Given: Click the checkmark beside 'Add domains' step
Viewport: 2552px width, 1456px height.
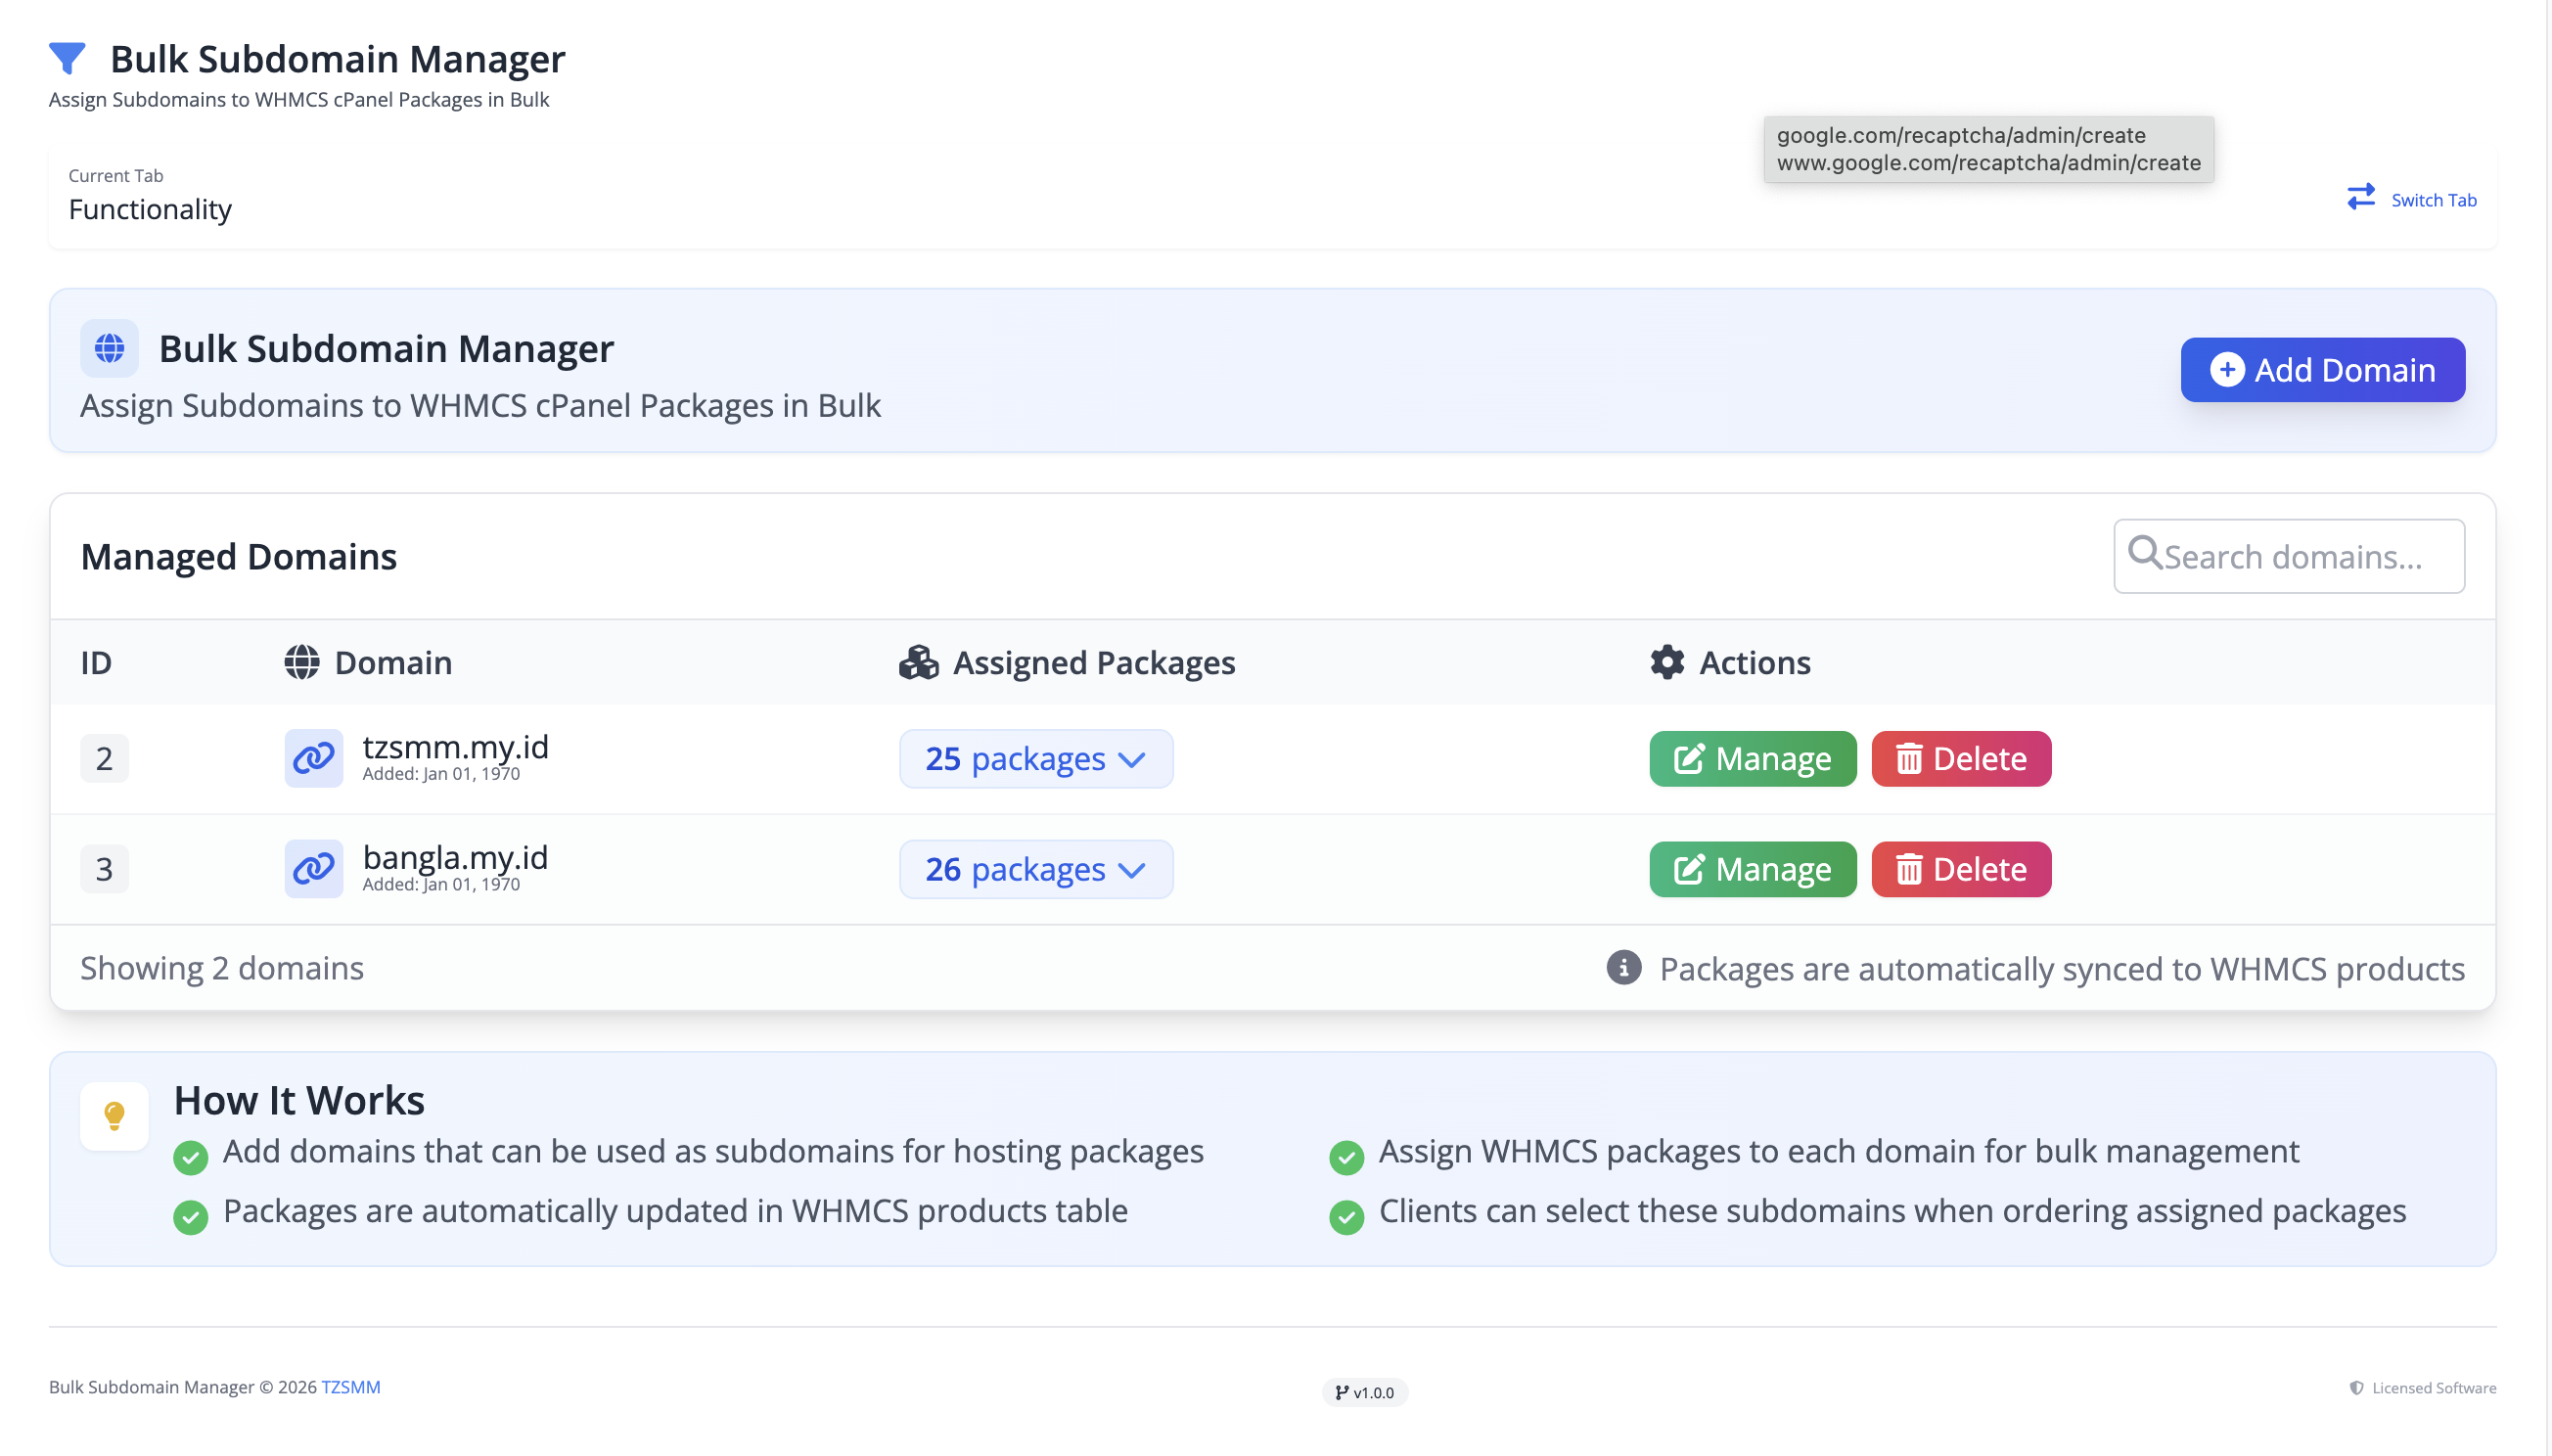Looking at the screenshot, I should (190, 1157).
